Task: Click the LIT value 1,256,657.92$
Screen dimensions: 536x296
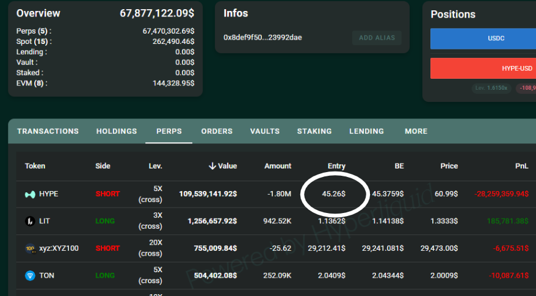Action: (212, 221)
